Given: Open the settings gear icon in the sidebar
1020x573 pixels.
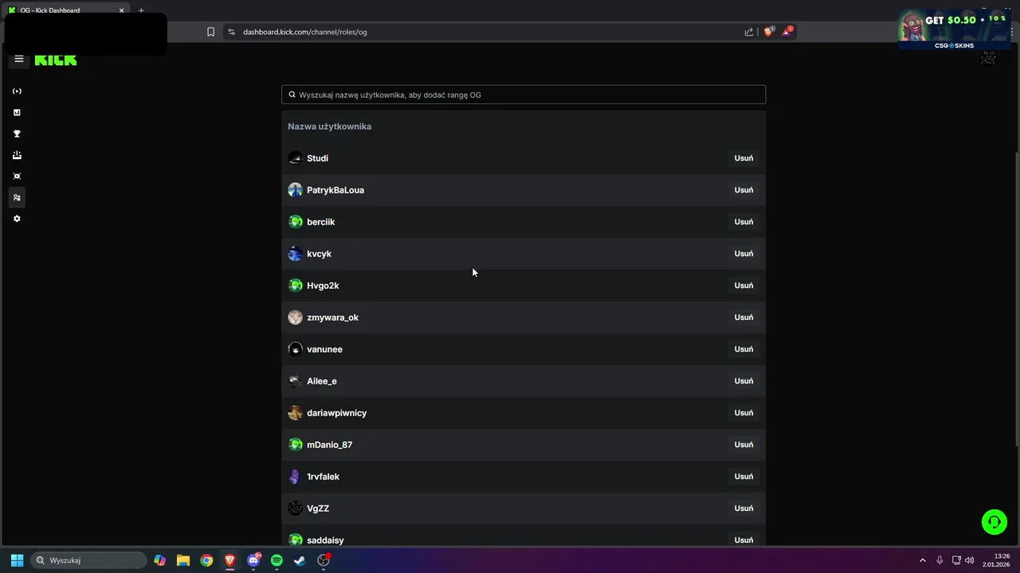Looking at the screenshot, I should pos(17,219).
